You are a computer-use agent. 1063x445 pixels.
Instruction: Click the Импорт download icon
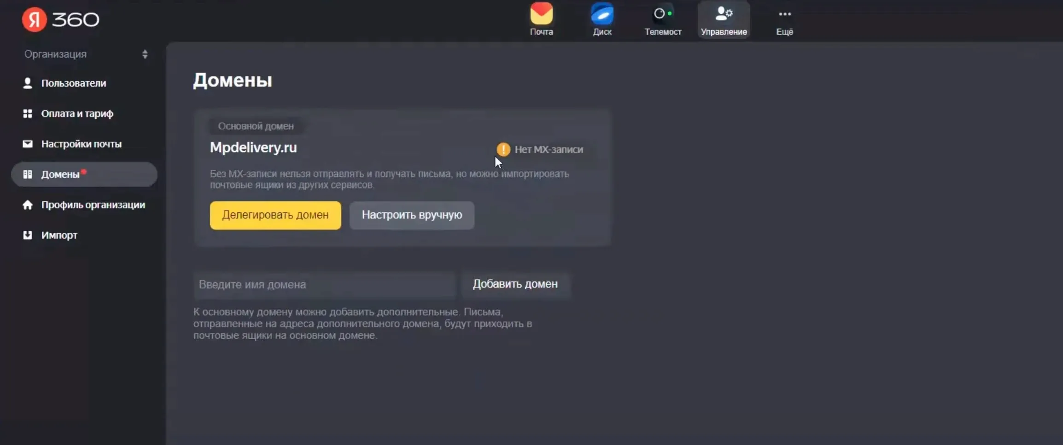pyautogui.click(x=28, y=235)
